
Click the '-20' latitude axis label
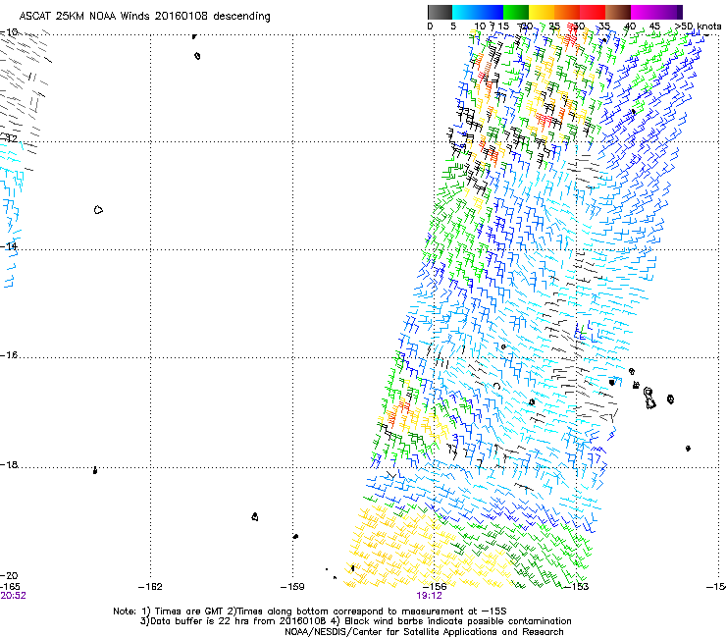coord(9,575)
